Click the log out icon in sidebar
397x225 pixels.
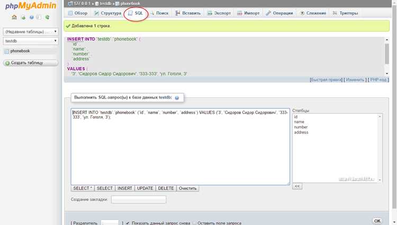pos(23,17)
